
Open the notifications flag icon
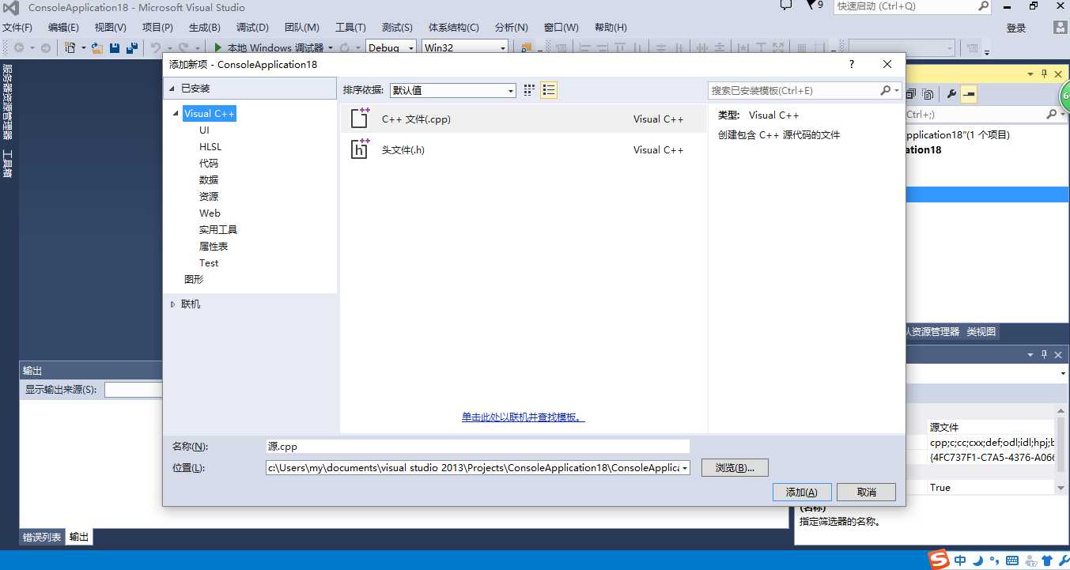click(811, 6)
